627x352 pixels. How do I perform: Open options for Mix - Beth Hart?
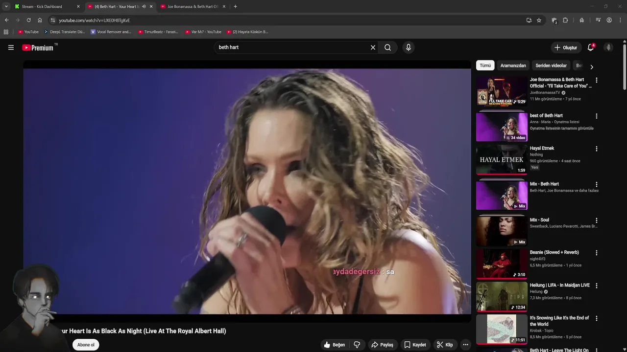[x=596, y=185]
